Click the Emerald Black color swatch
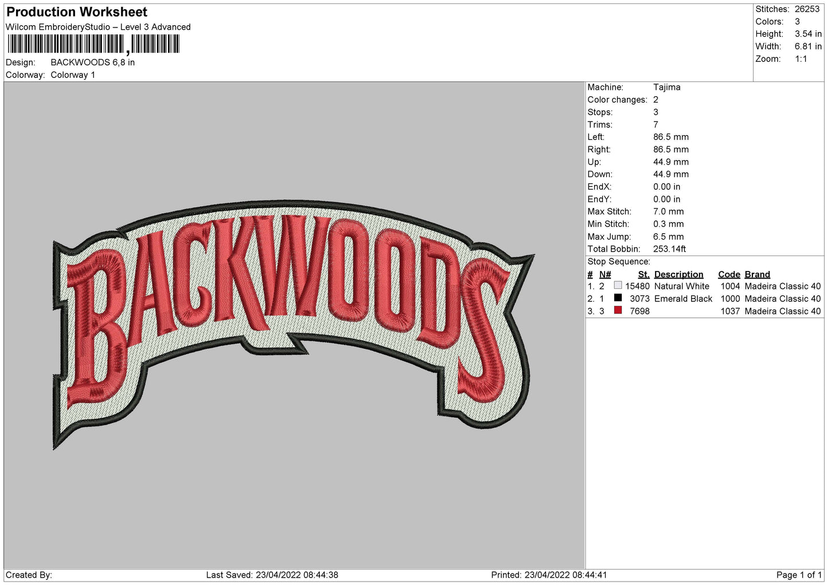The image size is (828, 585). coord(618,298)
